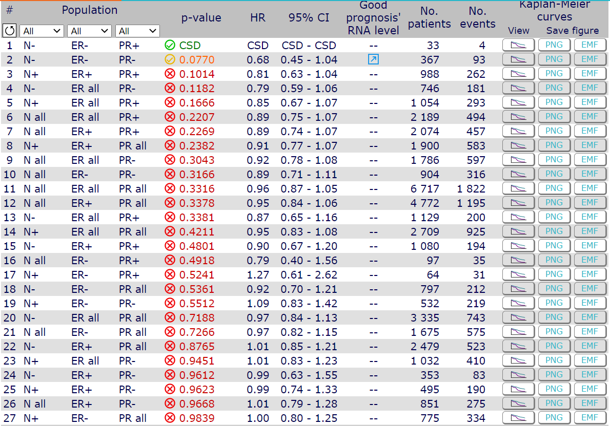This screenshot has width=610, height=426.
Task: Click the No. patients column header
Action: [429, 17]
